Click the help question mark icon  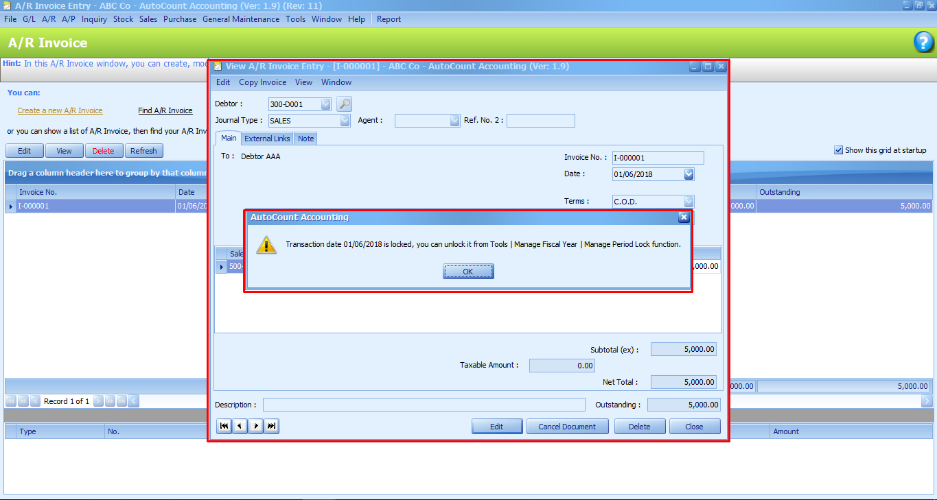[x=923, y=43]
